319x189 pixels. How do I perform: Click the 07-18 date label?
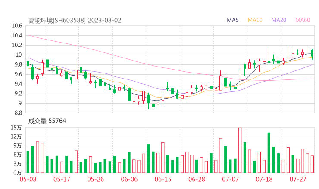coord(264,179)
